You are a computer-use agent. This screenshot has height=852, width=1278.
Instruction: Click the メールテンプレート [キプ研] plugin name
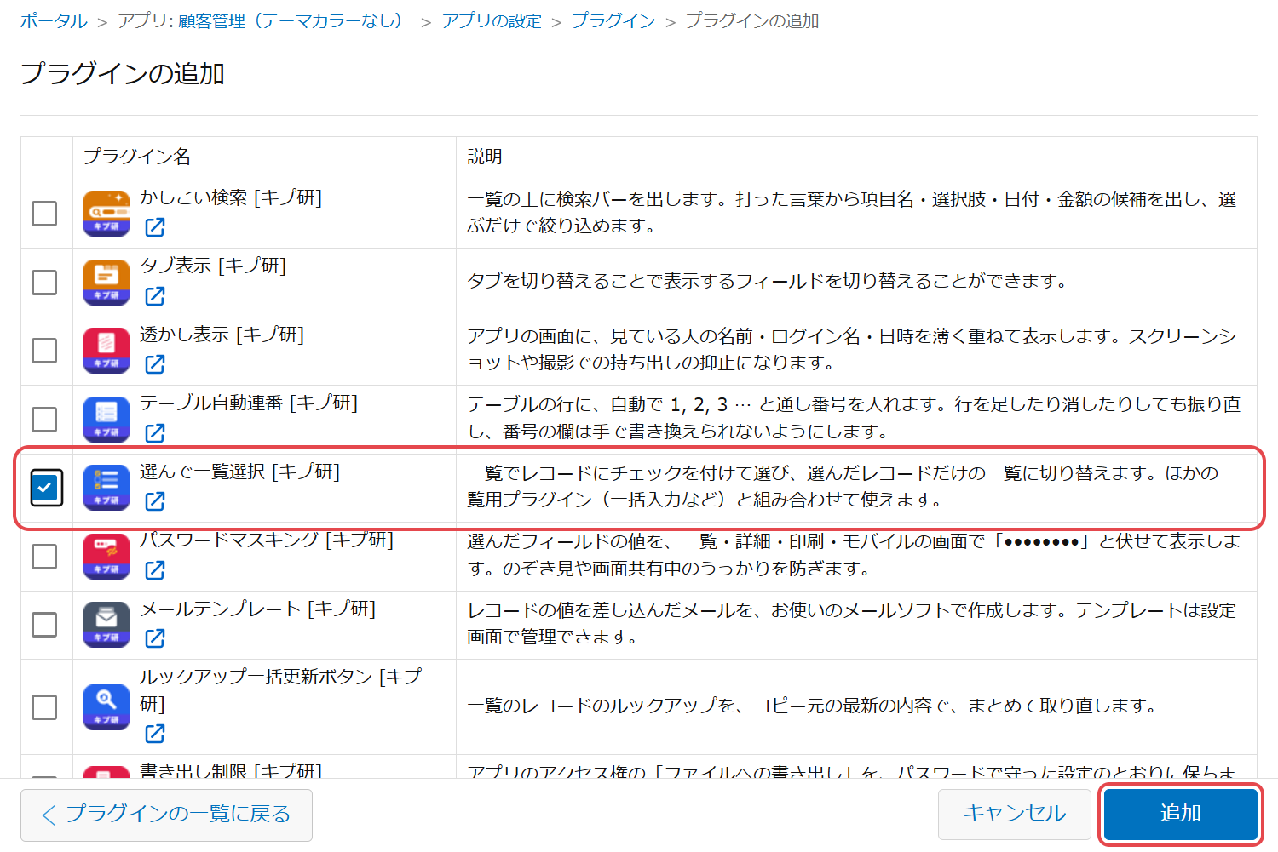click(x=258, y=609)
